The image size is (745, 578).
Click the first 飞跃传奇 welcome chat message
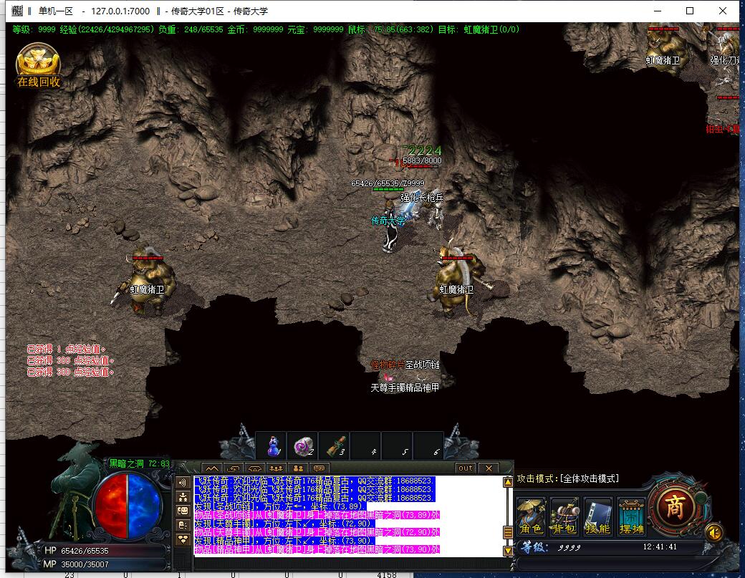tap(314, 481)
